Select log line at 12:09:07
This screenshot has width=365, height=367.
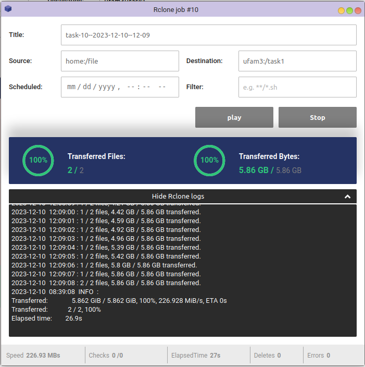tap(106, 274)
